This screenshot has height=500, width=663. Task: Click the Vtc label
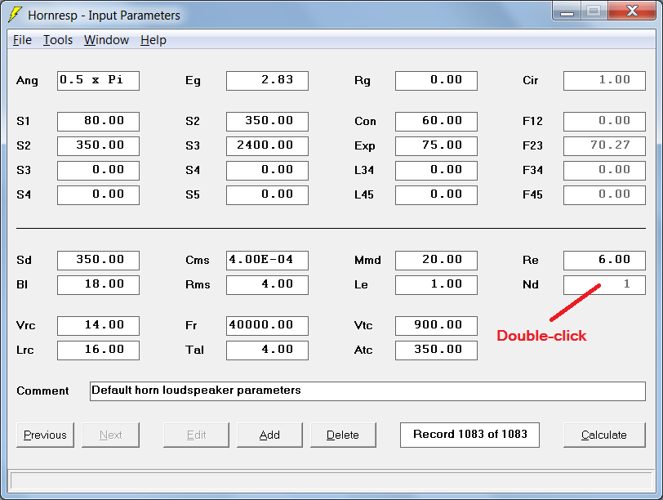tap(363, 326)
